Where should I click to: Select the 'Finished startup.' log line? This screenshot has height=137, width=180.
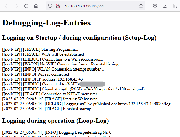click(47, 109)
